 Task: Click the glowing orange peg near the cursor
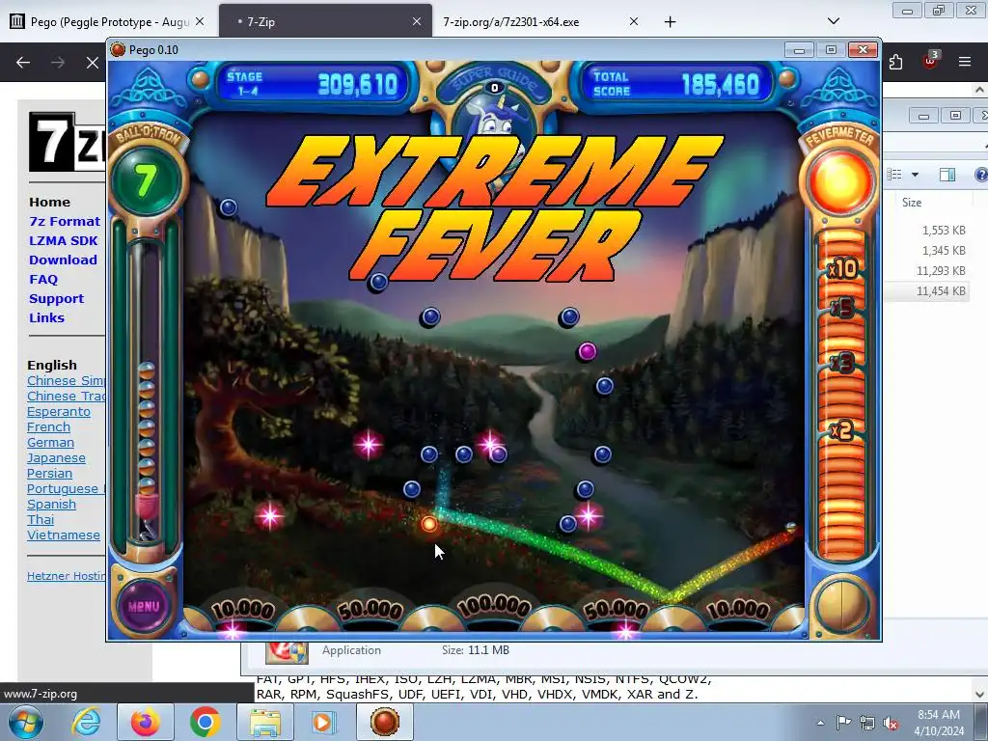click(429, 524)
